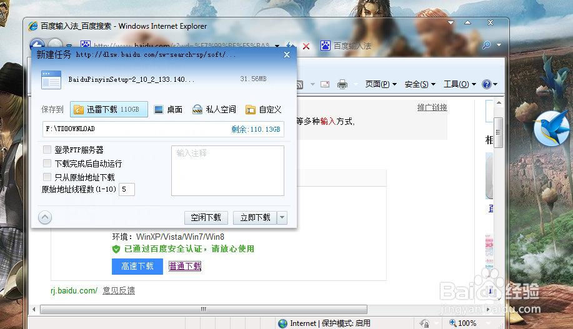Screen dimensions: 573x329
Task: Click the green security shield icon
Action: [x=116, y=249]
